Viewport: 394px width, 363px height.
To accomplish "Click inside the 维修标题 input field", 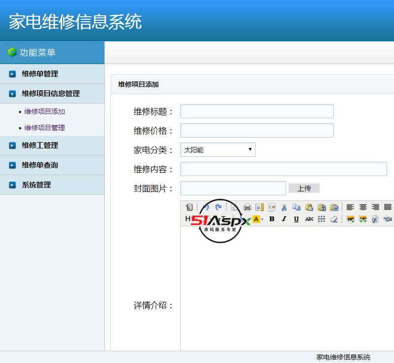I will coord(257,111).
